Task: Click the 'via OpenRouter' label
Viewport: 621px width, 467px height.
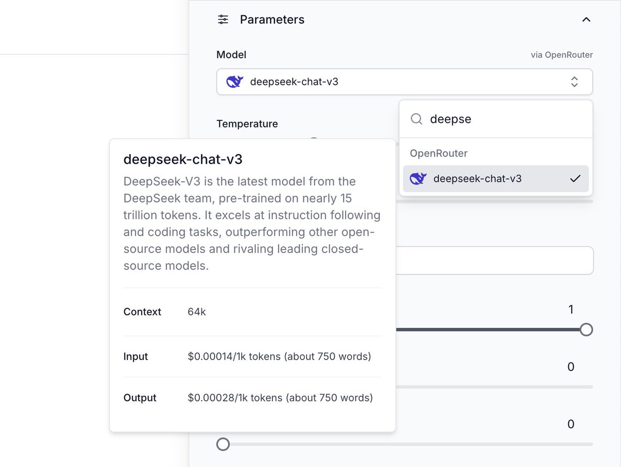Action: [562, 55]
